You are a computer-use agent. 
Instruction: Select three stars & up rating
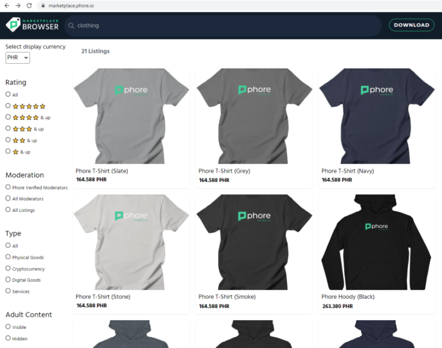tap(8, 128)
